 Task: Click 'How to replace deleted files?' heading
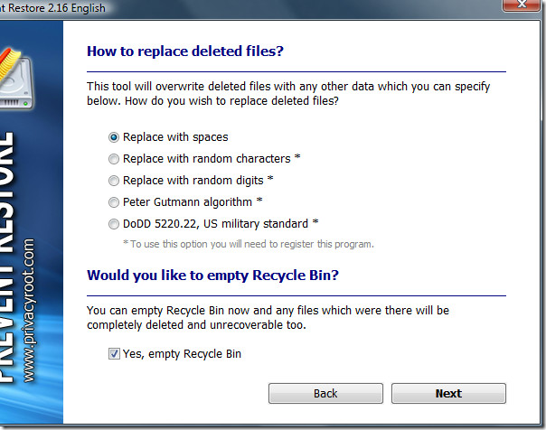click(x=185, y=51)
